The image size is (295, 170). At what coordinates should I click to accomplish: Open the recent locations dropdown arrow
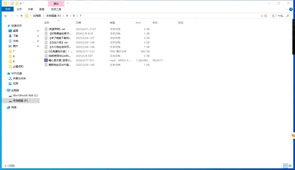coord(17,16)
